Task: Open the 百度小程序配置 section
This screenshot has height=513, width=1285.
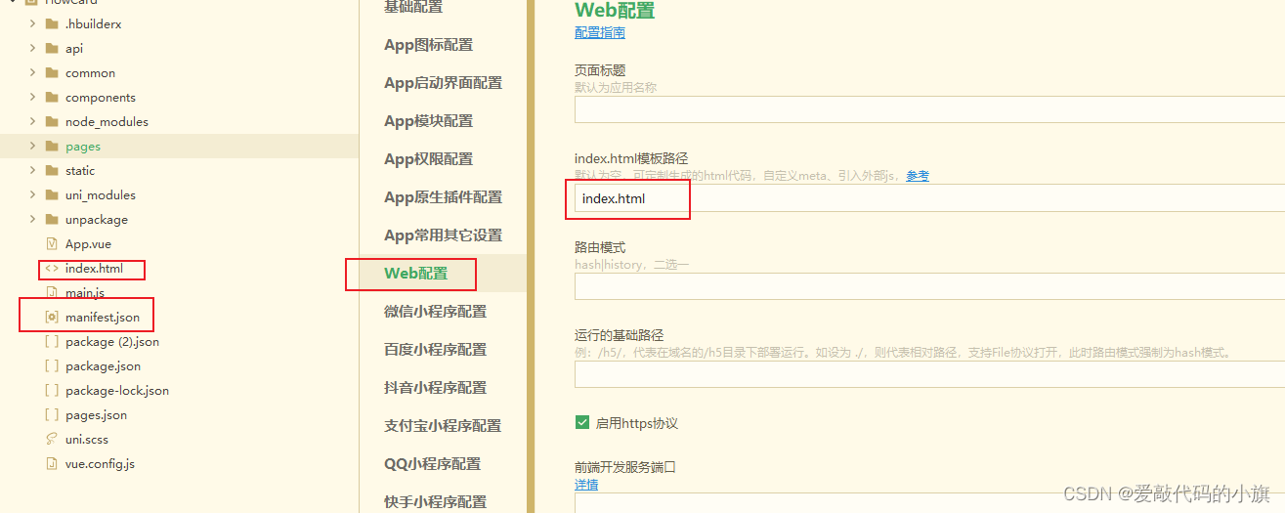Action: coord(435,350)
